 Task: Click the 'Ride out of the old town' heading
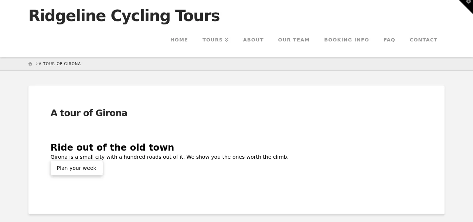pyautogui.click(x=112, y=147)
